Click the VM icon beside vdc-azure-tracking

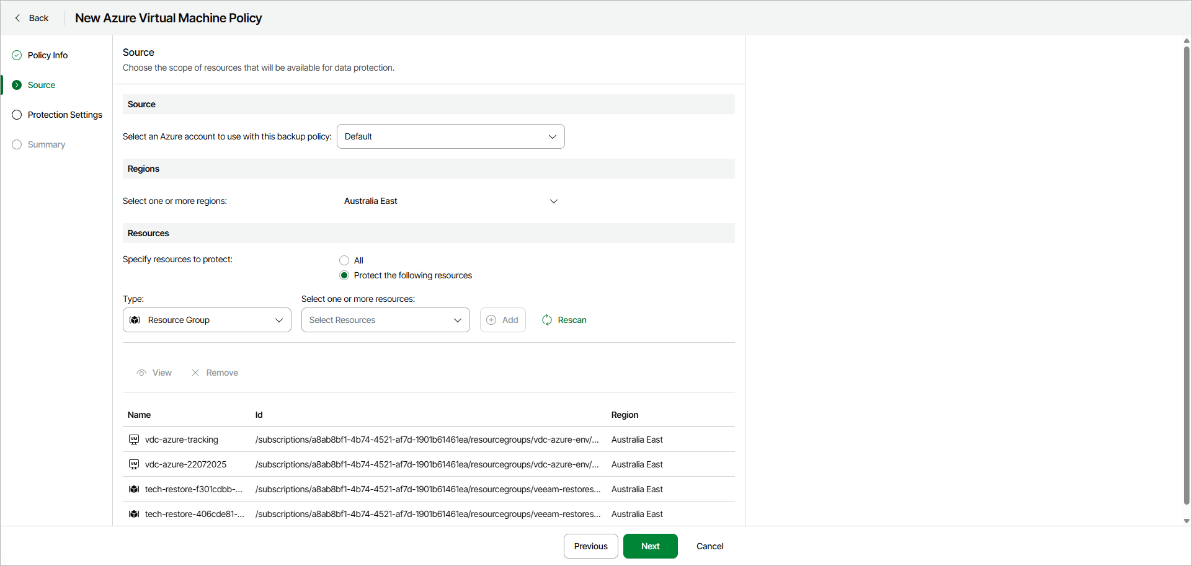(x=134, y=440)
